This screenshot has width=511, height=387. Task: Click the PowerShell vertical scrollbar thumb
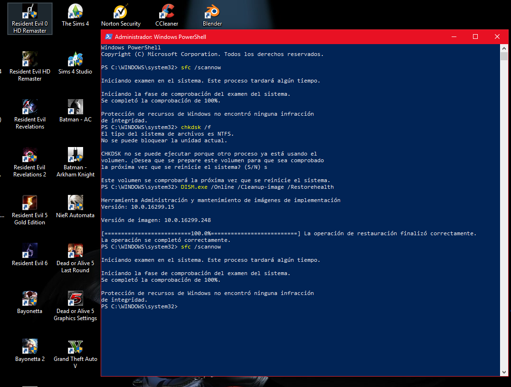tap(504, 56)
